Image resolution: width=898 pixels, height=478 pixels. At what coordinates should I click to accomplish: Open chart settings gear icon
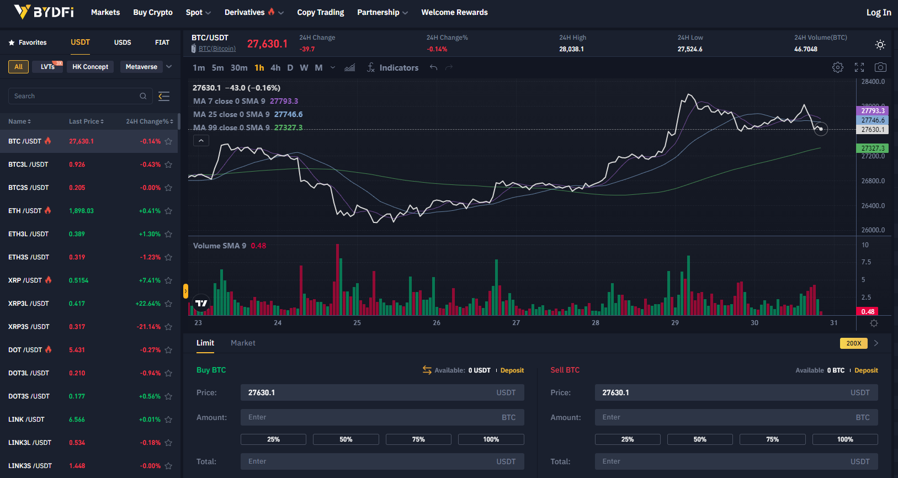[x=838, y=67]
